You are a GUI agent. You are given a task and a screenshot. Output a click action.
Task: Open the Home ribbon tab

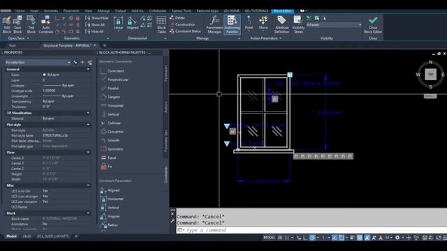20,11
